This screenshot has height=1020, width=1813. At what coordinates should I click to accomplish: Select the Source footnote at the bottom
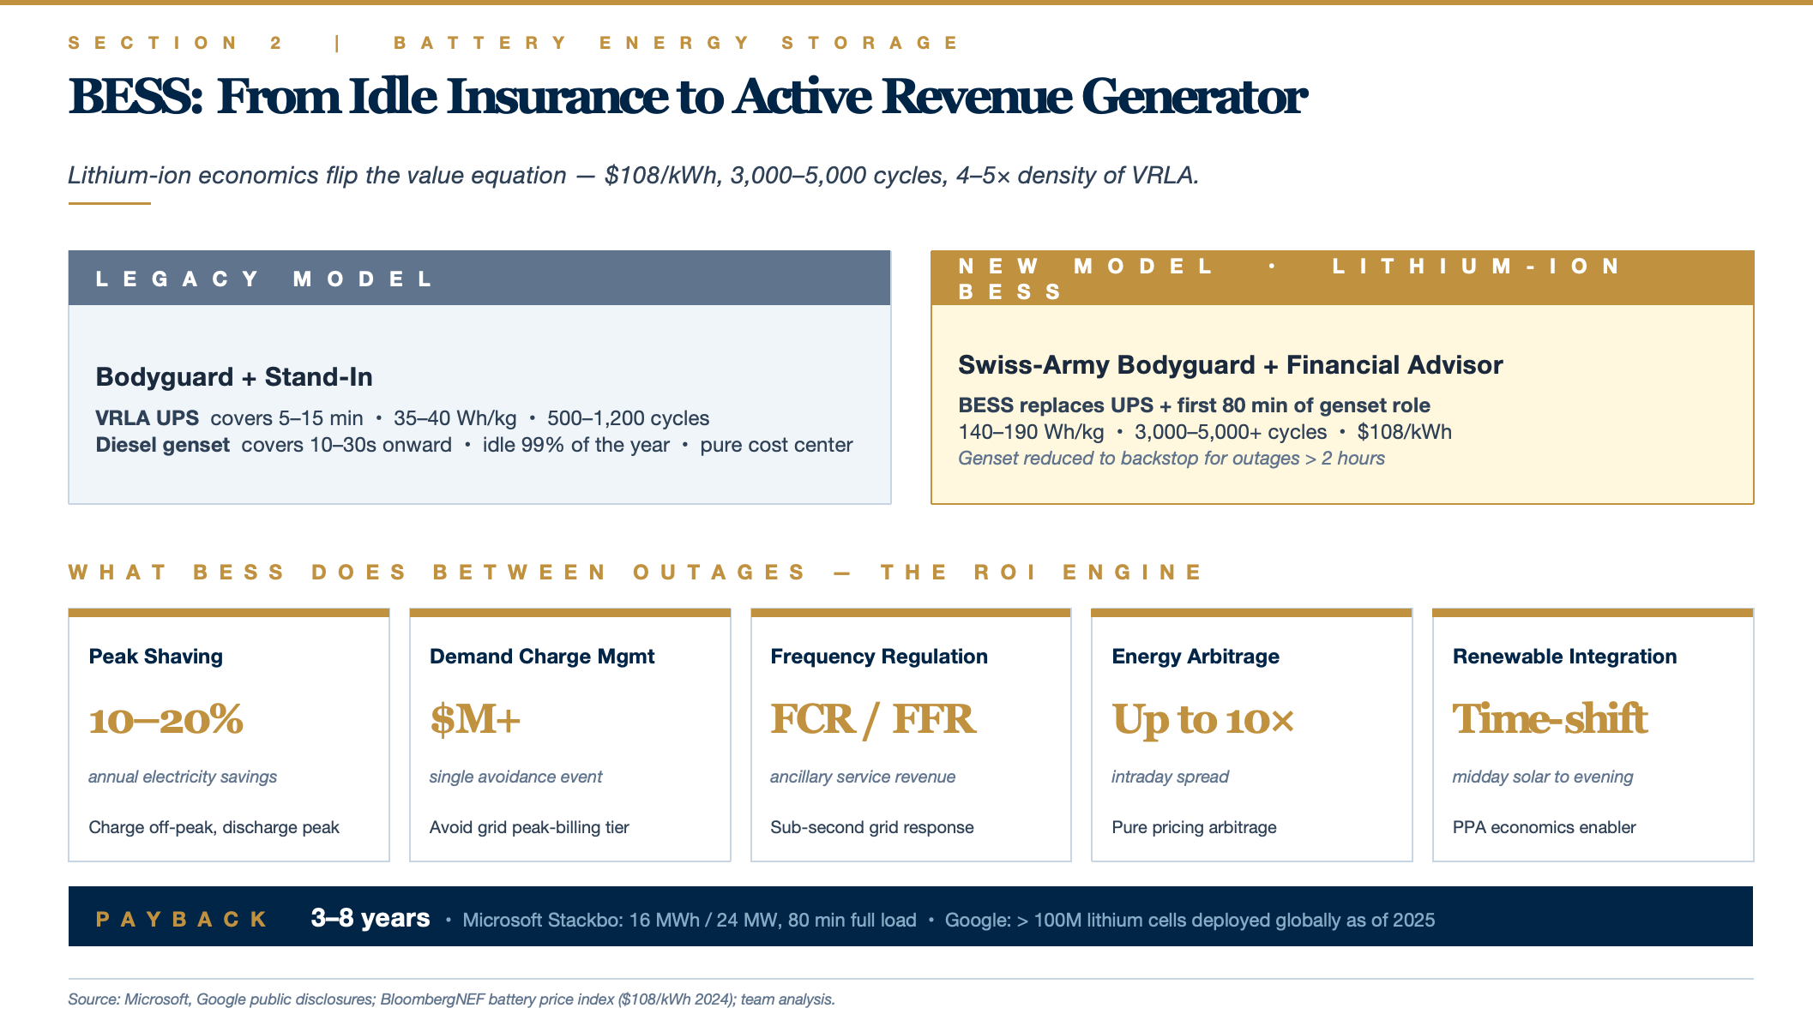click(x=451, y=999)
